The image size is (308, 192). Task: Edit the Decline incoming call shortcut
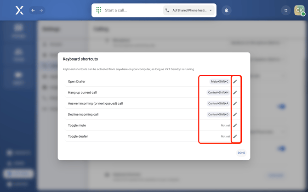click(235, 114)
